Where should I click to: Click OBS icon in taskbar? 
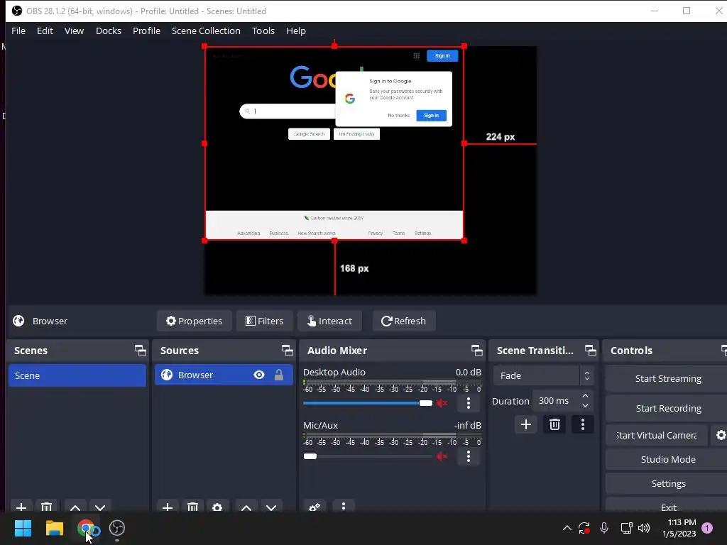[x=117, y=528]
